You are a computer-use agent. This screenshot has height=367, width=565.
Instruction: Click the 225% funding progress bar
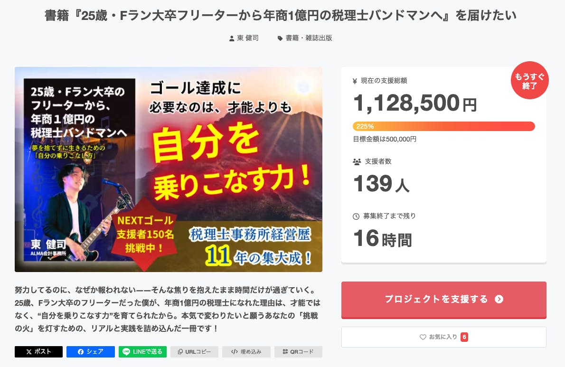(443, 126)
